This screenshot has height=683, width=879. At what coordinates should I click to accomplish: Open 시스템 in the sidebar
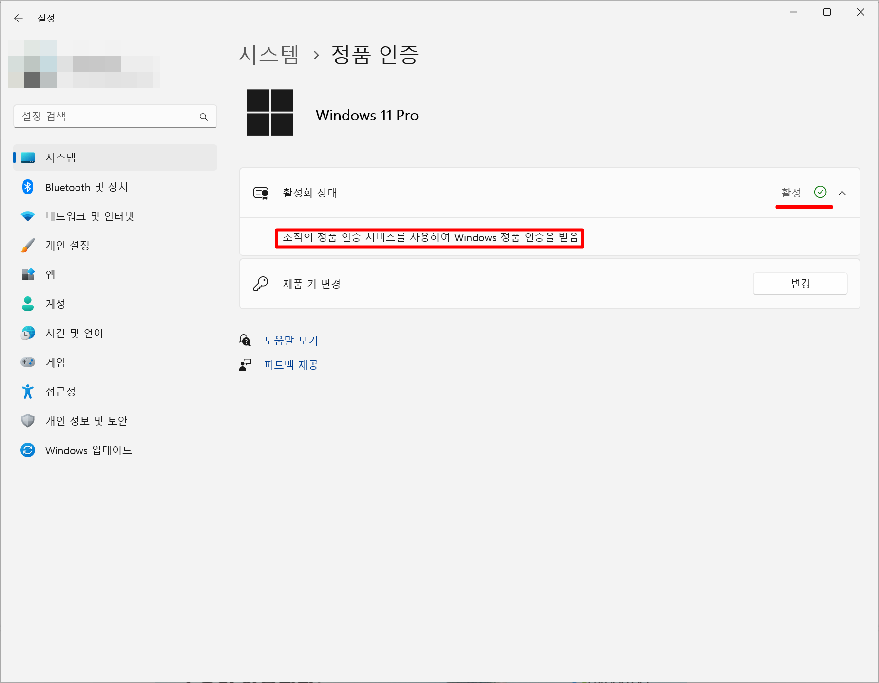(115, 157)
